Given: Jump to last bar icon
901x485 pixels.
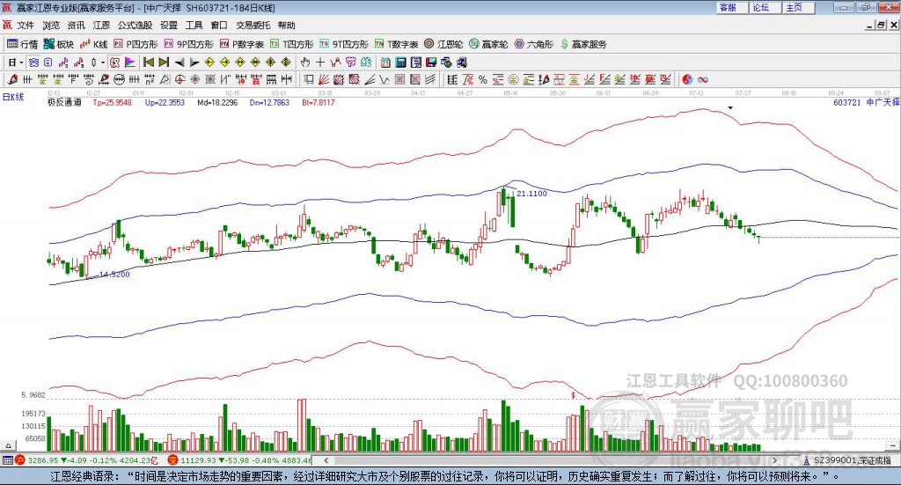Looking at the screenshot, I should 164,62.
